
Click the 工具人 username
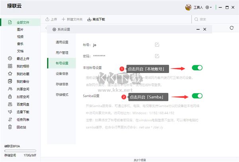click(x=198, y=7)
